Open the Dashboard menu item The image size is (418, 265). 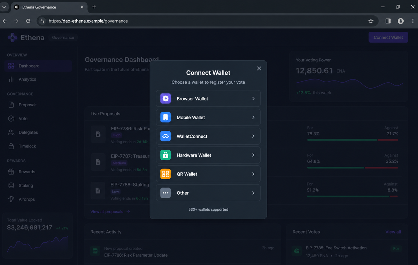coord(38,66)
